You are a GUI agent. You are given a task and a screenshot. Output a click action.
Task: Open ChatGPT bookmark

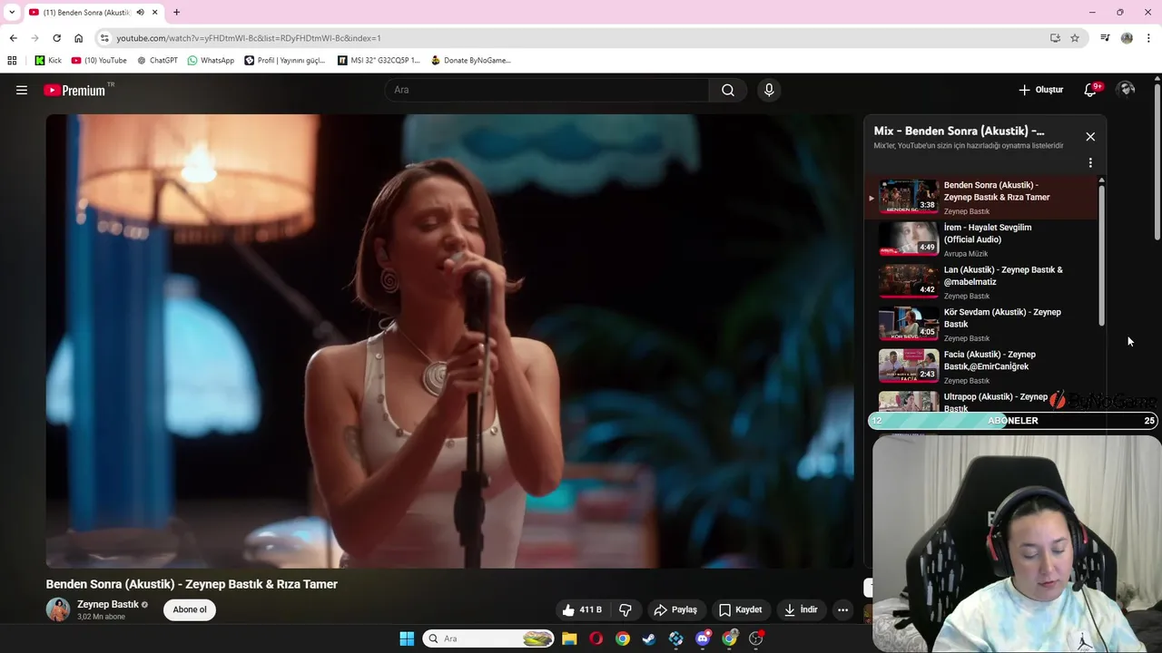(157, 61)
